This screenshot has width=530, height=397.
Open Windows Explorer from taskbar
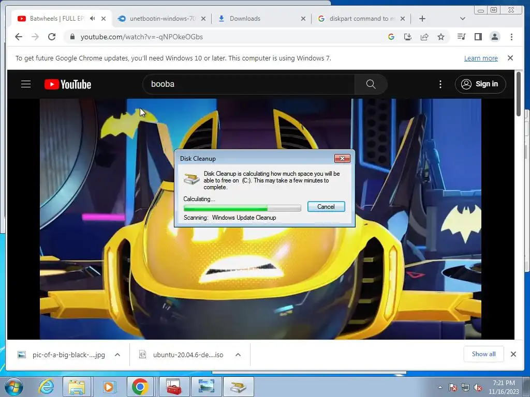pos(77,387)
